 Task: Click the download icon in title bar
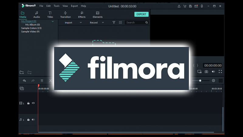pyautogui.click(x=202, y=6)
